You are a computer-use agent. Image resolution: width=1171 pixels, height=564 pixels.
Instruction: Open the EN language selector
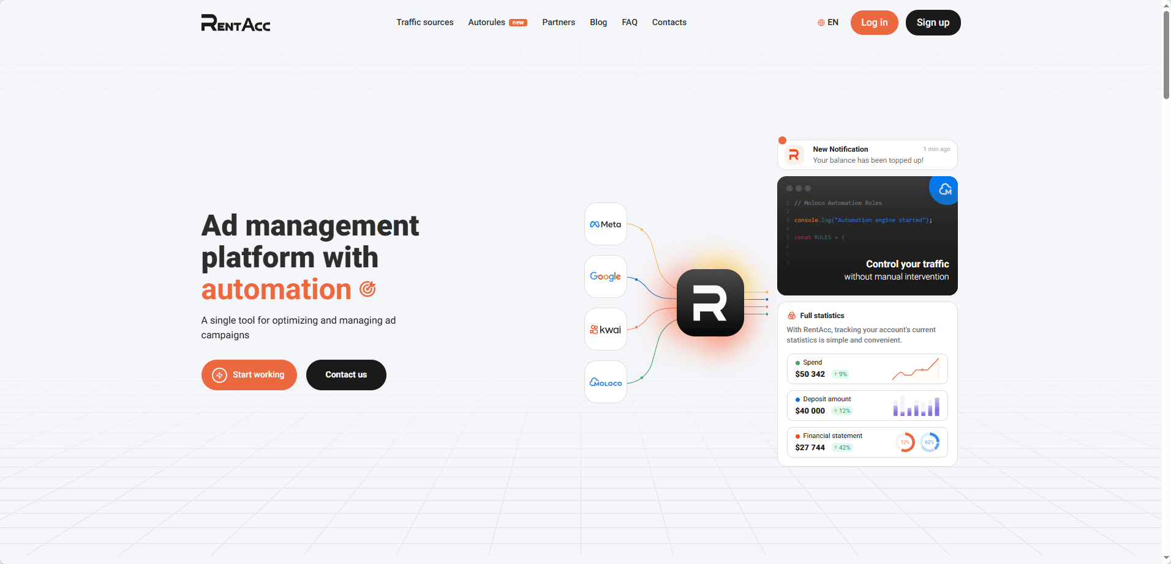pyautogui.click(x=828, y=23)
